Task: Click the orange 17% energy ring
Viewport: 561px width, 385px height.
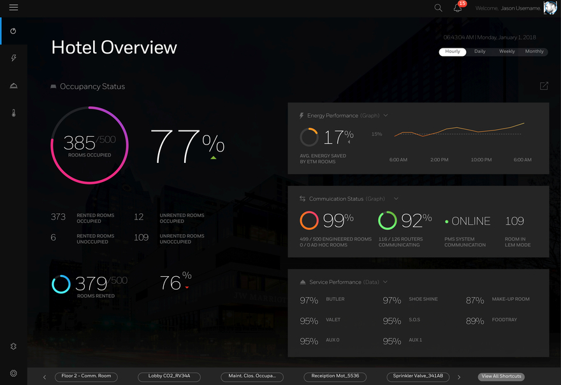Action: (x=309, y=137)
